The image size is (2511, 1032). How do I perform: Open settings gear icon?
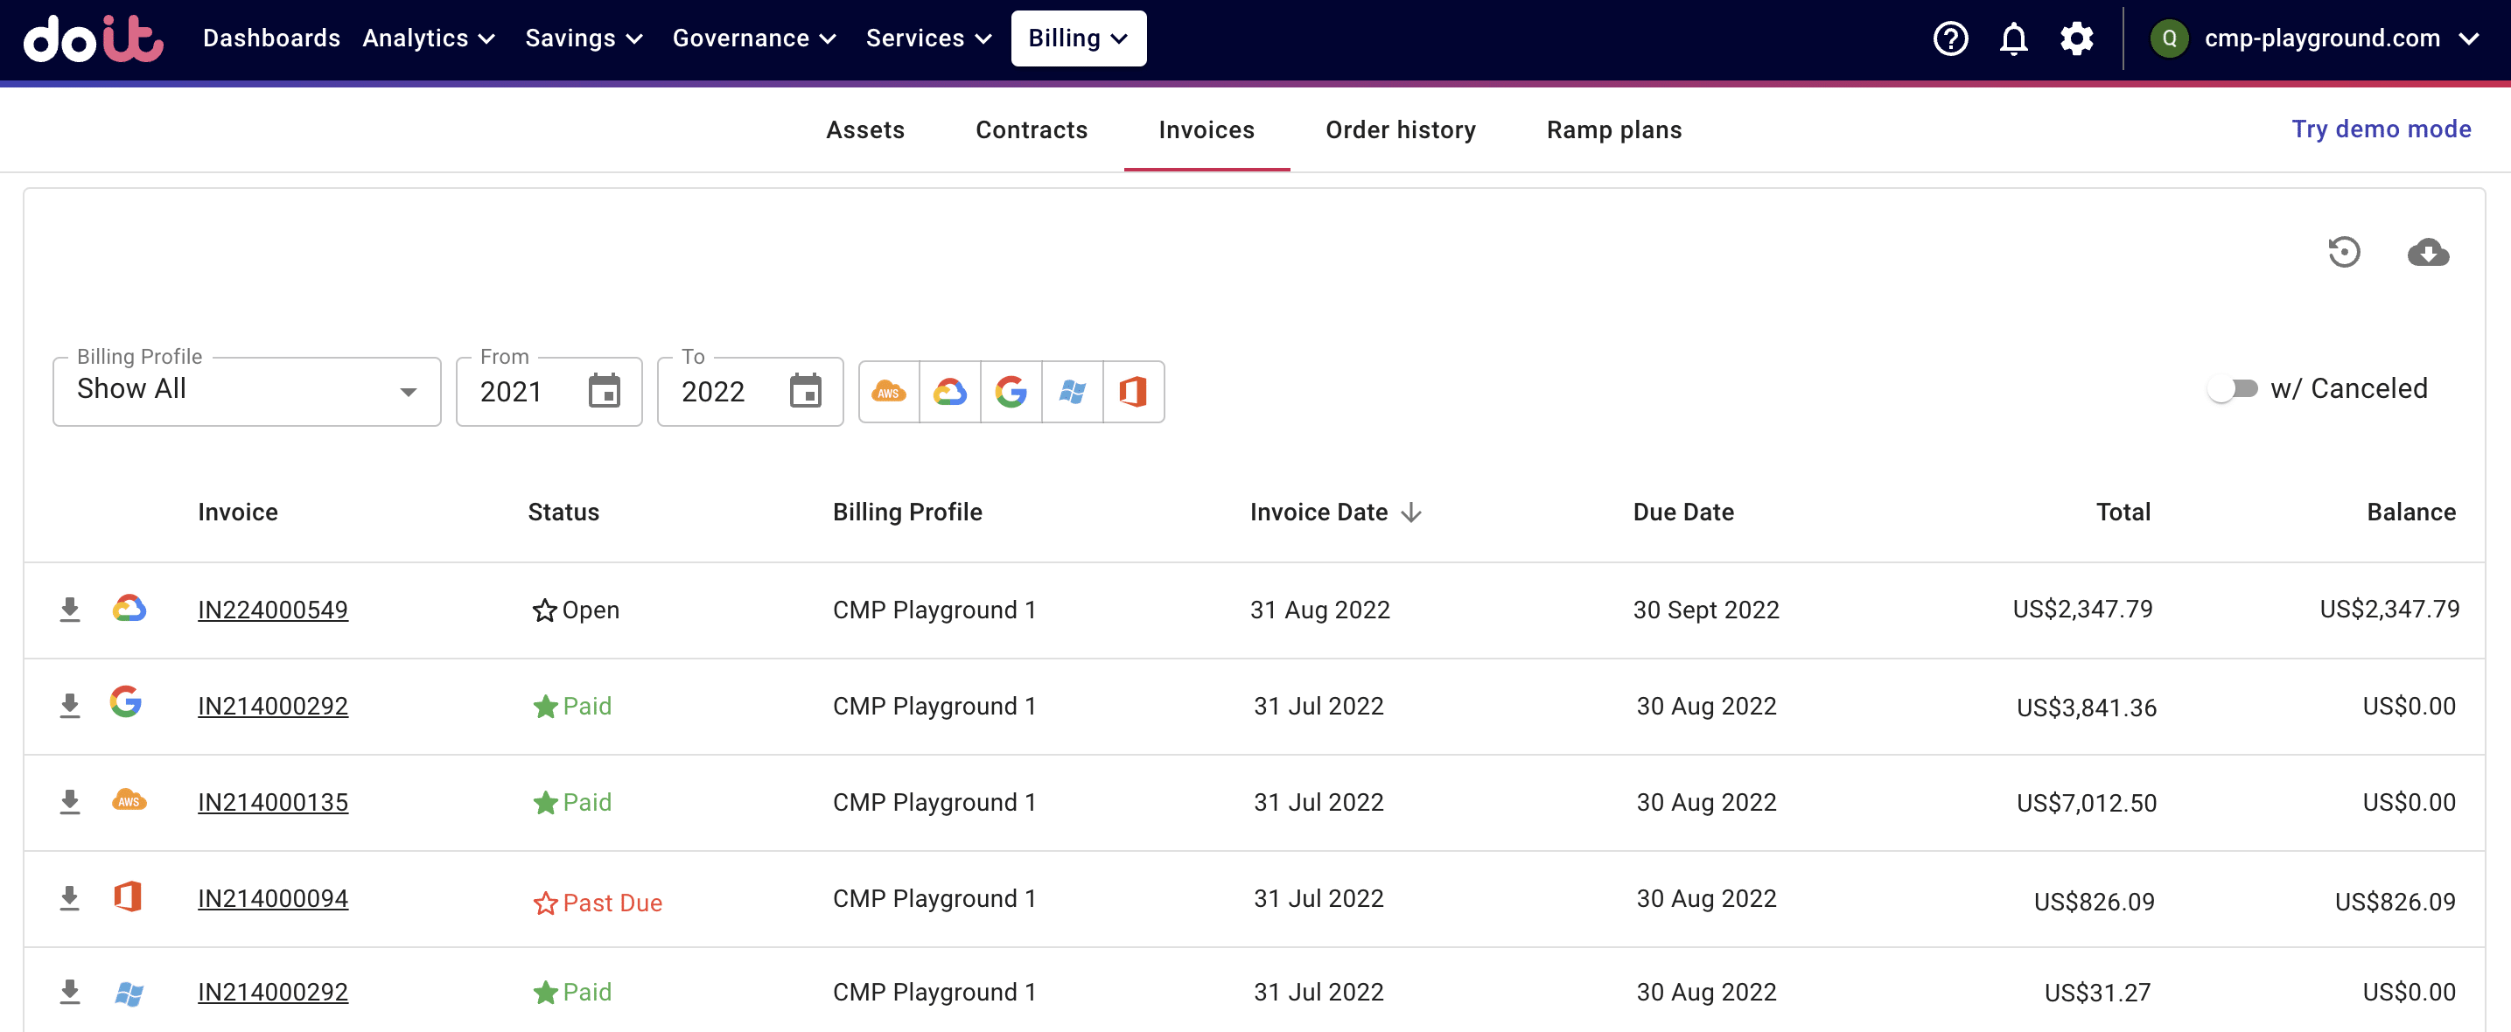point(2076,39)
